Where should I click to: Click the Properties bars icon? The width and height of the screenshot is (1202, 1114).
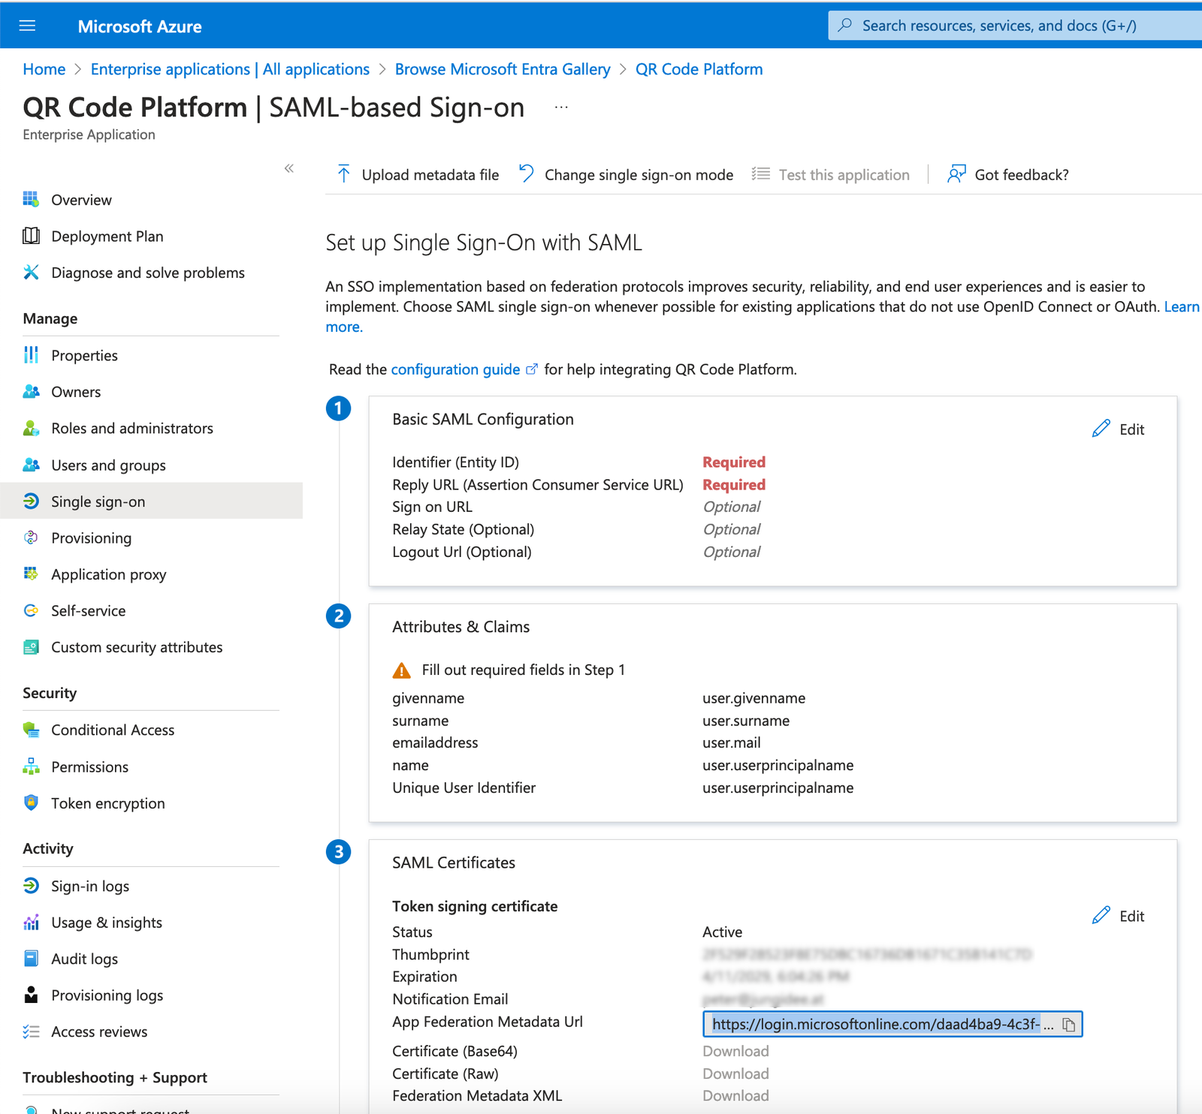click(31, 354)
